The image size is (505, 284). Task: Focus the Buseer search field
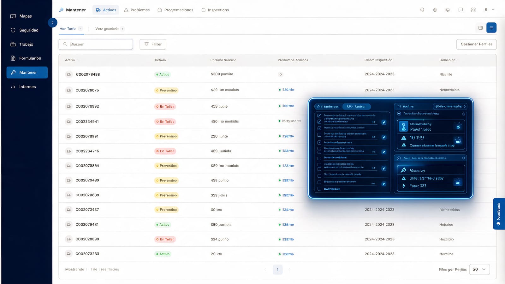click(96, 44)
